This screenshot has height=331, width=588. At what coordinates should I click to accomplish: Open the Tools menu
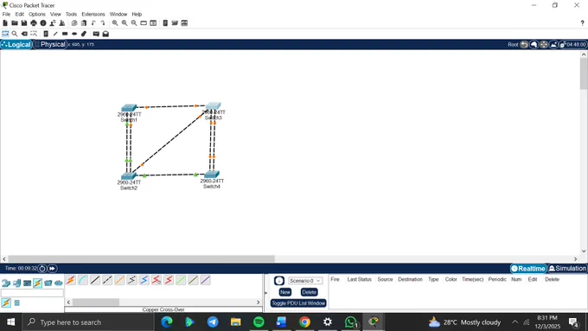pos(71,14)
